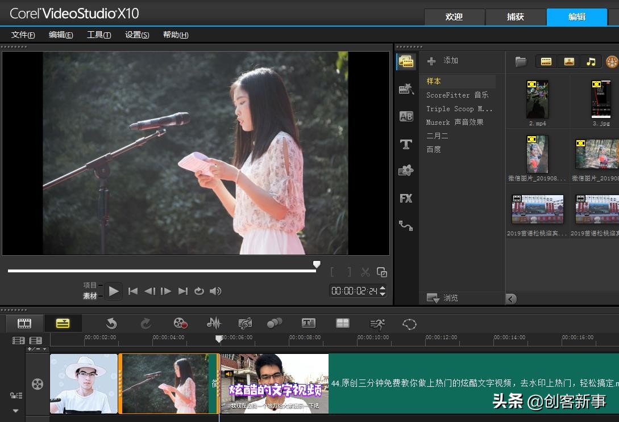
Task: Open the FX filter library
Action: click(x=406, y=198)
